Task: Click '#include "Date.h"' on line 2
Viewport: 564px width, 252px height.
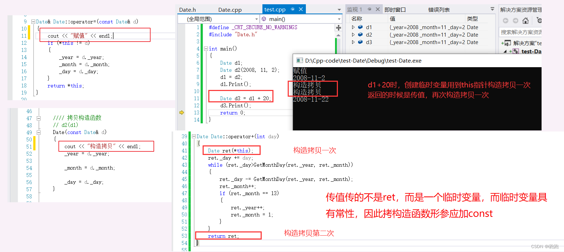Action: pos(233,34)
